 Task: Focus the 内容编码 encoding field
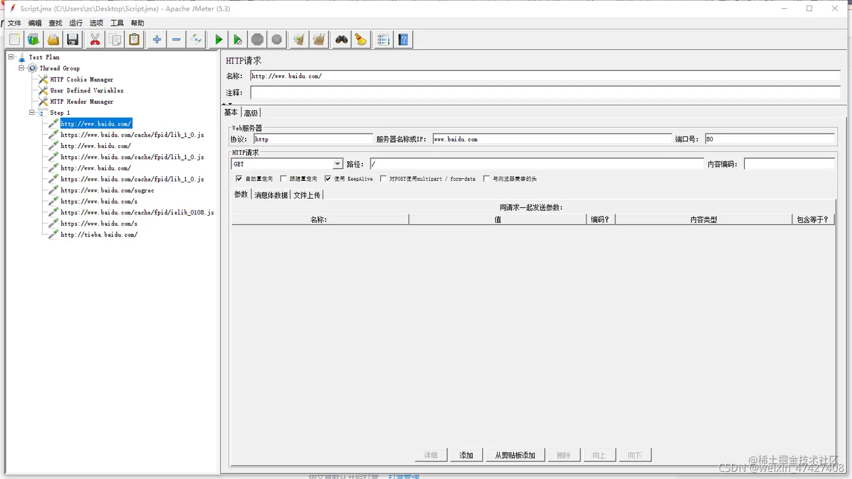click(x=789, y=164)
